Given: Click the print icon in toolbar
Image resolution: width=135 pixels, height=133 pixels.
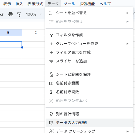Looking at the screenshot, I should click(x=11, y=14).
